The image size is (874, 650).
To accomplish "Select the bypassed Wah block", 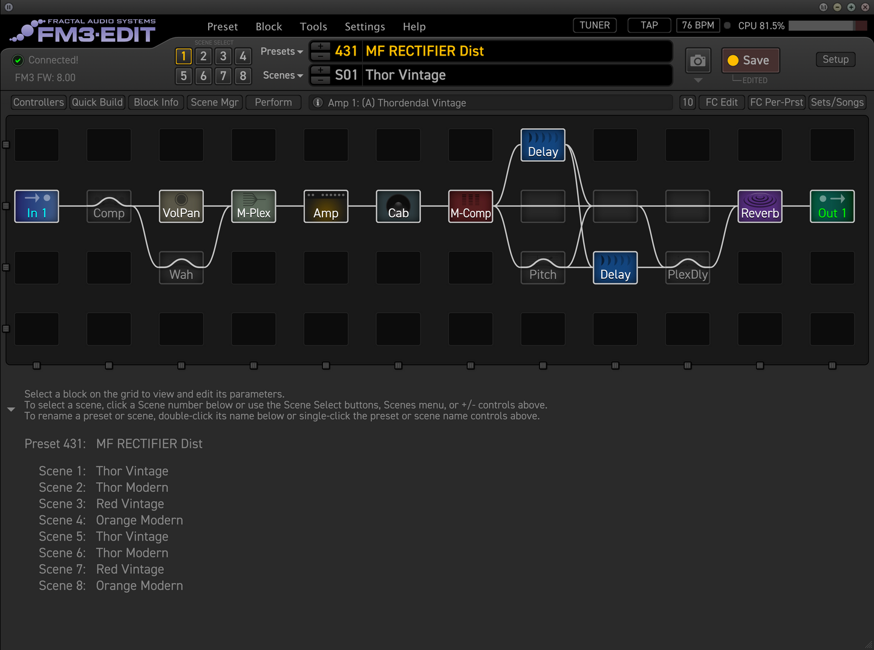I will coord(181,268).
